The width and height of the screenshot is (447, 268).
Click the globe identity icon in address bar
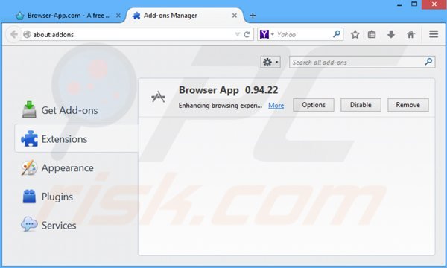coord(27,34)
